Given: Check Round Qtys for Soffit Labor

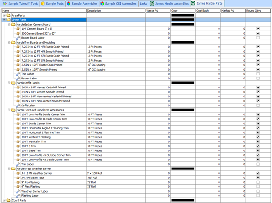Looking at the screenshot, I should coord(258,106).
